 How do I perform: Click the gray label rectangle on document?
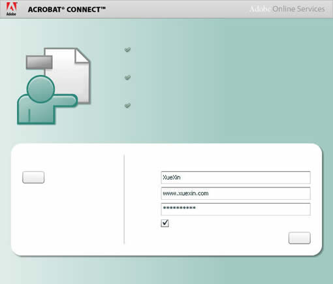pyautogui.click(x=39, y=62)
